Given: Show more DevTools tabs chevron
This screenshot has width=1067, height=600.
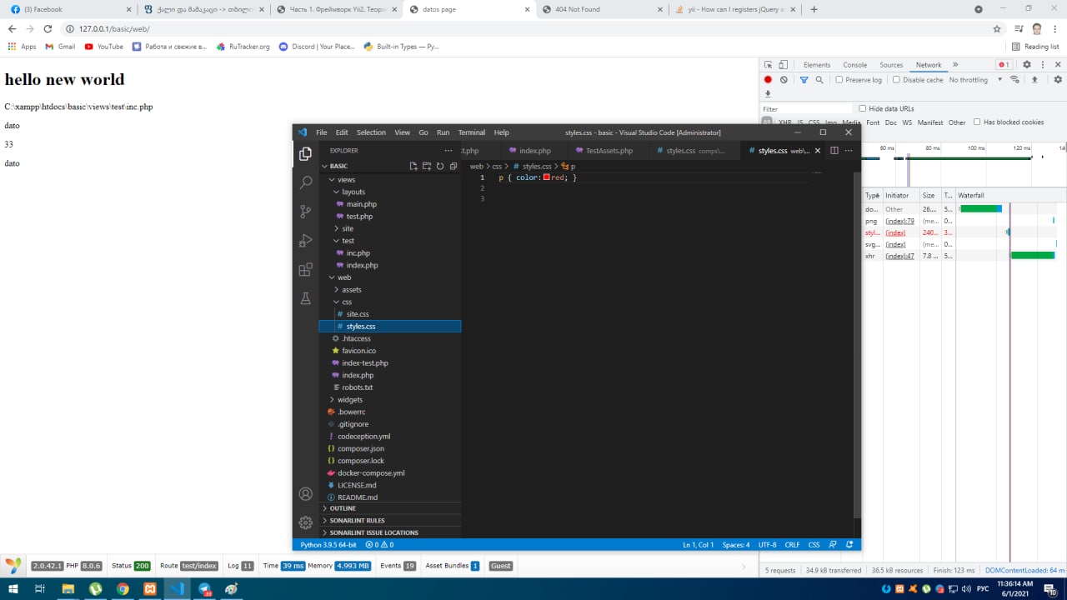Looking at the screenshot, I should pos(955,65).
